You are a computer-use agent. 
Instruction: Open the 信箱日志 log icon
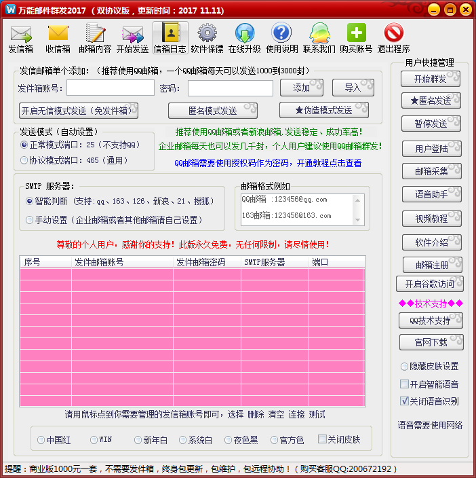pos(170,39)
